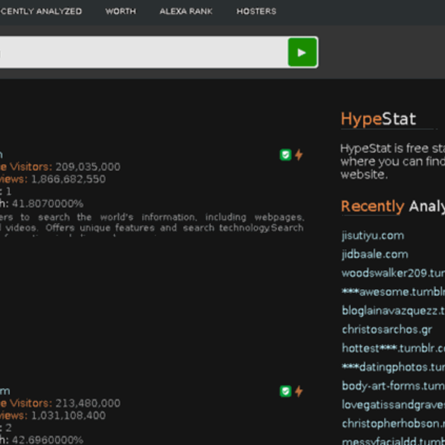The width and height of the screenshot is (445, 445).
Task: Go to the Alexa Rank page
Action: click(186, 11)
